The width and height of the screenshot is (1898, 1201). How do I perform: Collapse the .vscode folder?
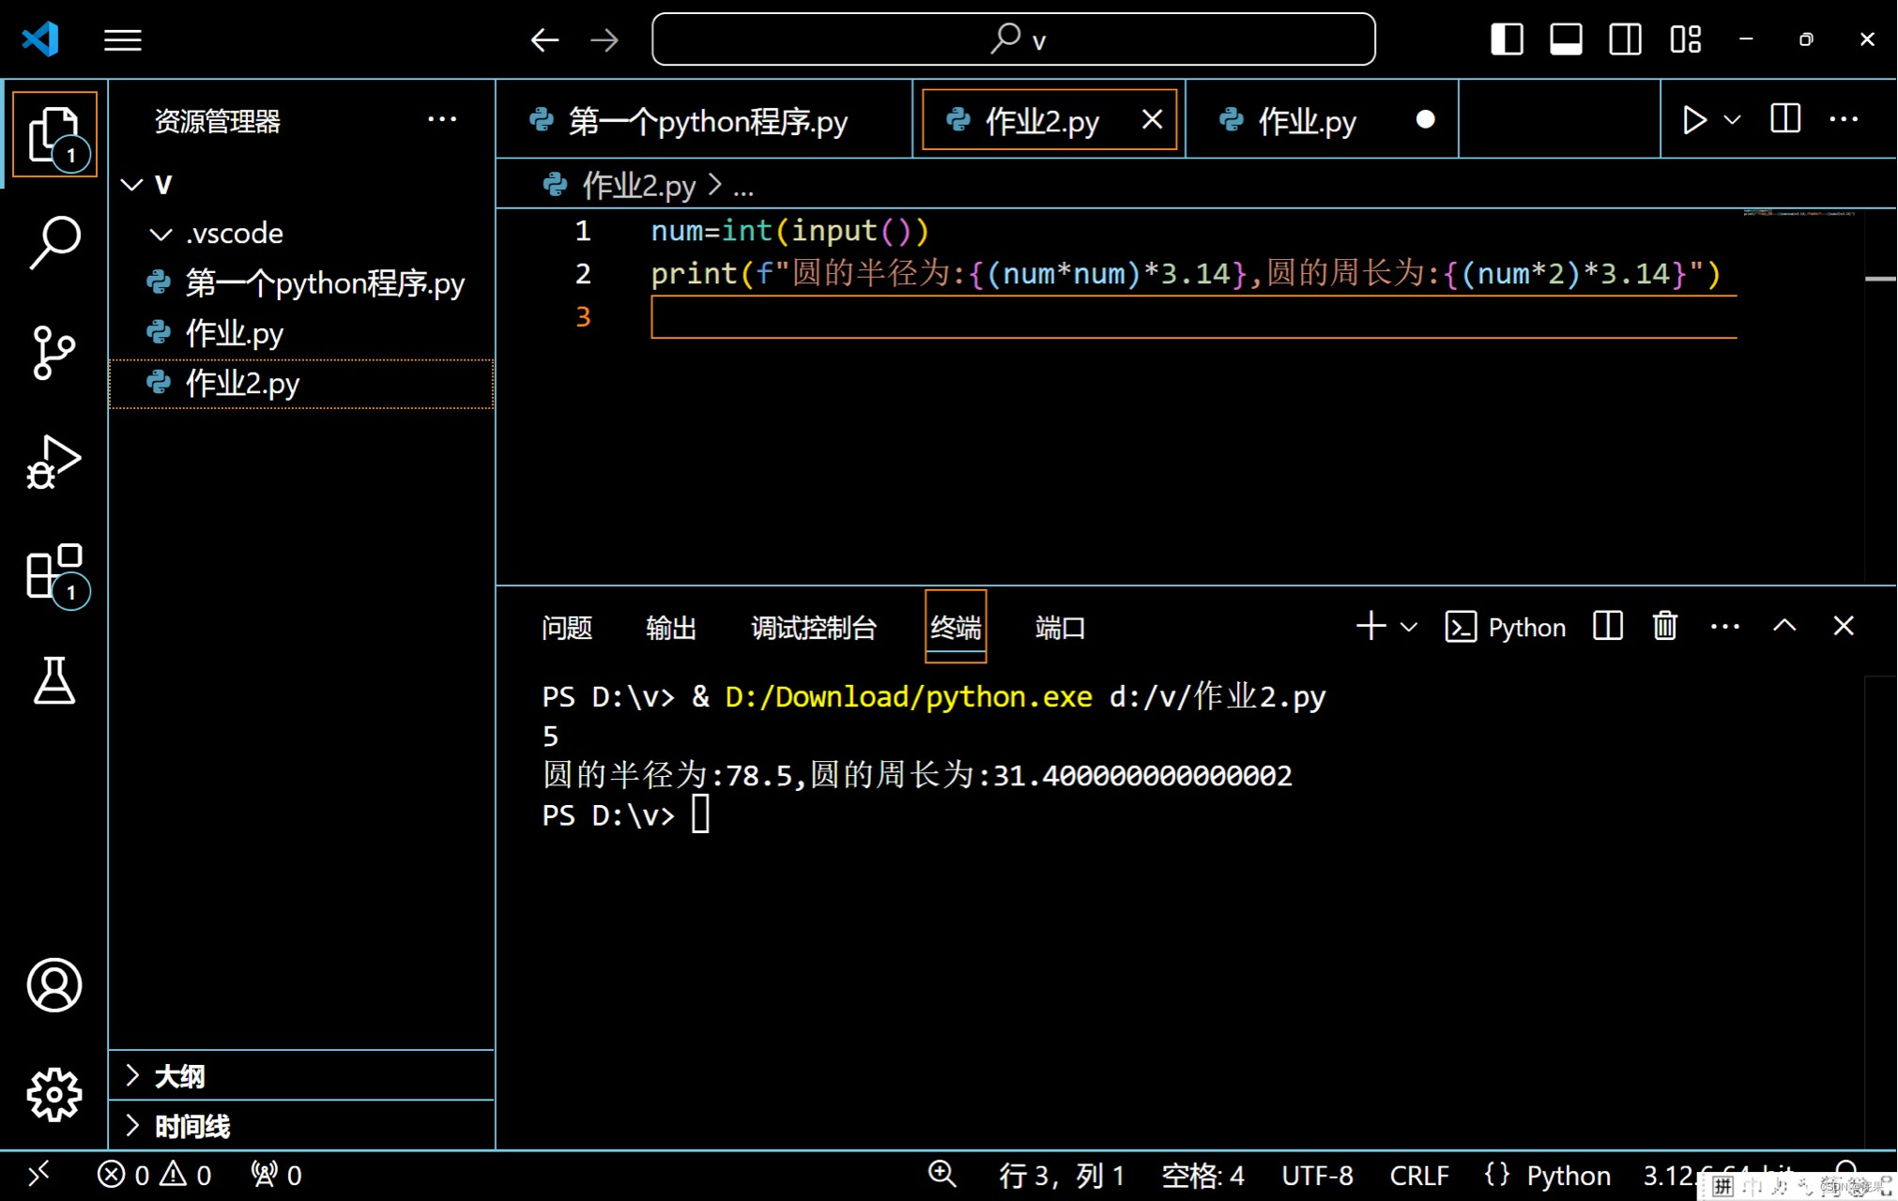[161, 234]
